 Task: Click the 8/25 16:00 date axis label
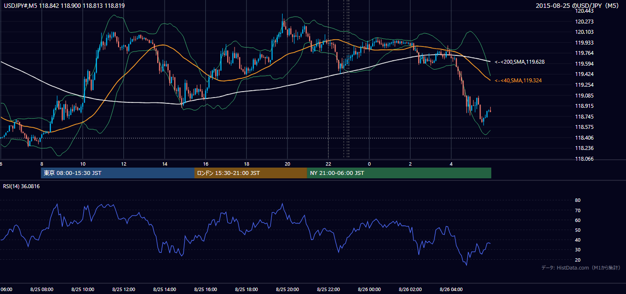(x=205, y=289)
